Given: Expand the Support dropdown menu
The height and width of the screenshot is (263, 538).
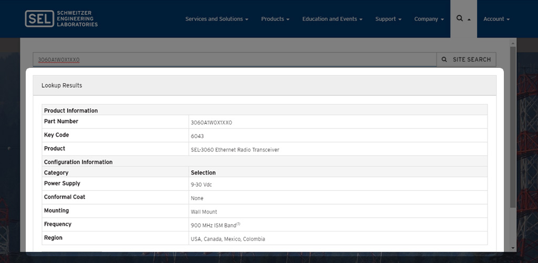Looking at the screenshot, I should click(388, 19).
